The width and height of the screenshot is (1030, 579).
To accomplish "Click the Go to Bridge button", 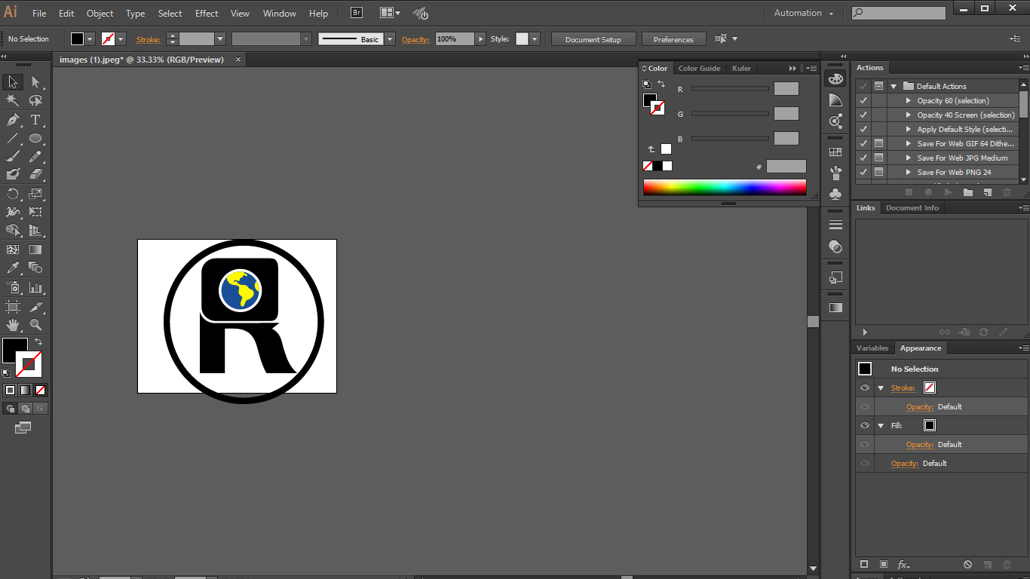I will tap(356, 13).
